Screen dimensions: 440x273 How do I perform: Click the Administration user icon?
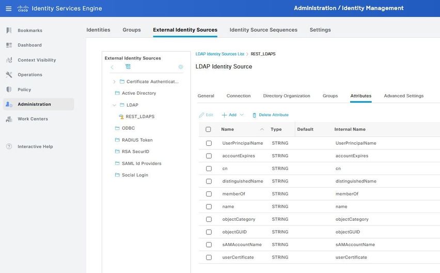pyautogui.click(x=9, y=104)
